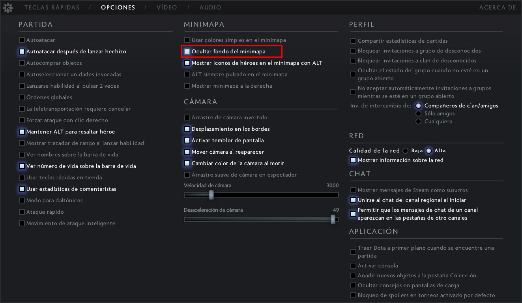Uncheck Unirse al chat del canal regional
The width and height of the screenshot is (522, 303).
[354, 200]
